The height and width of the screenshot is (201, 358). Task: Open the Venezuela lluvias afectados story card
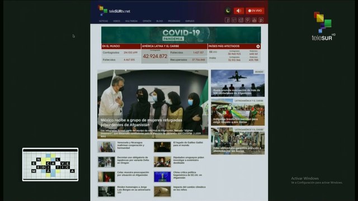[238, 141]
